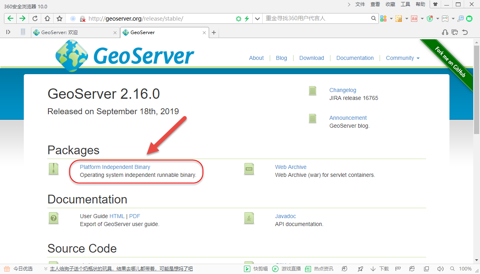Go forward with the green forward arrow
Viewport: 480px width, 274px height.
(22, 19)
